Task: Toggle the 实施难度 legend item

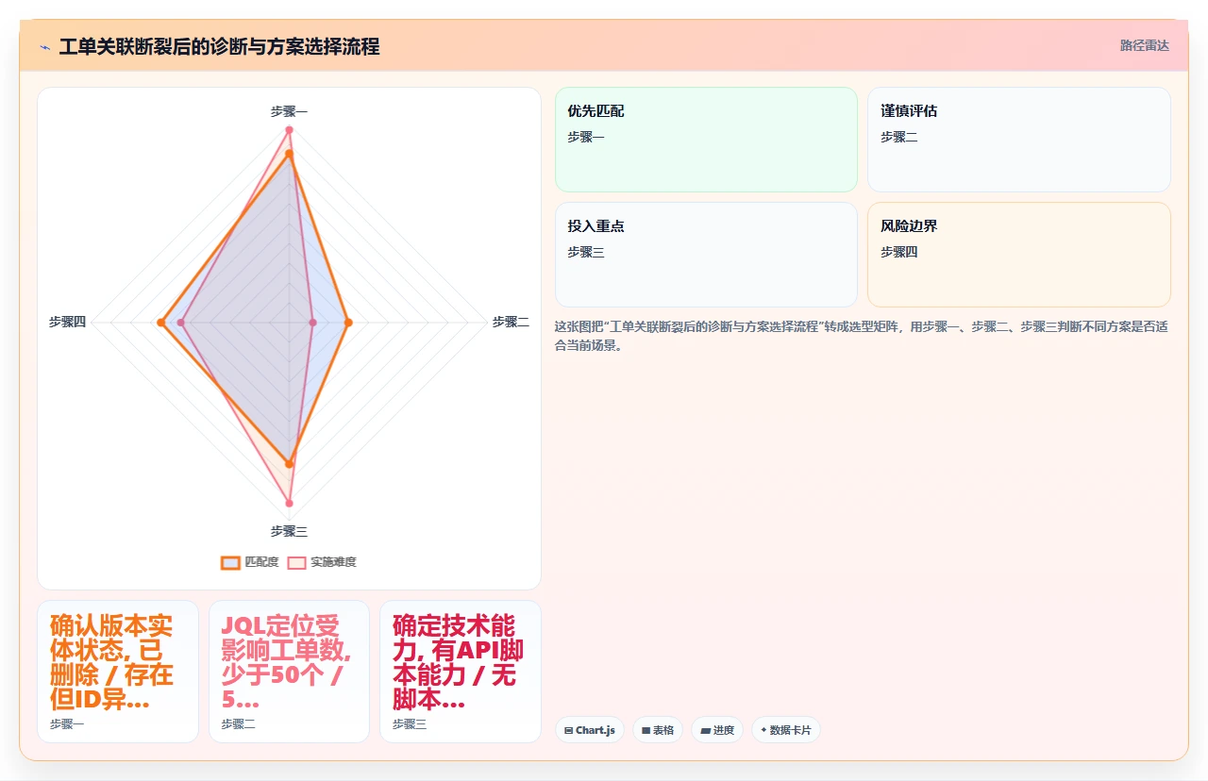Action: tap(322, 562)
